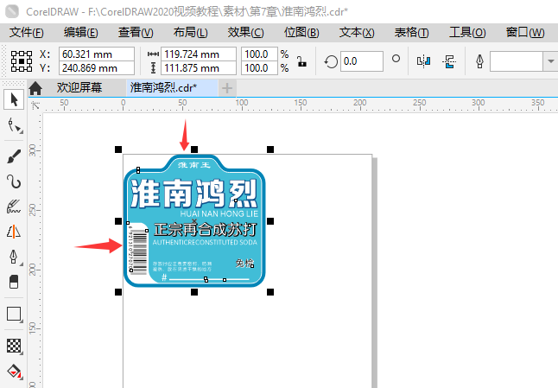Select the Freehand curve tool
This screenshot has height=388, width=558.
tap(14, 181)
